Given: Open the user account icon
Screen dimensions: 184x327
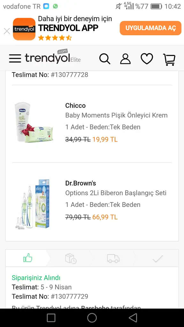Looking at the screenshot, I should coord(125,59).
